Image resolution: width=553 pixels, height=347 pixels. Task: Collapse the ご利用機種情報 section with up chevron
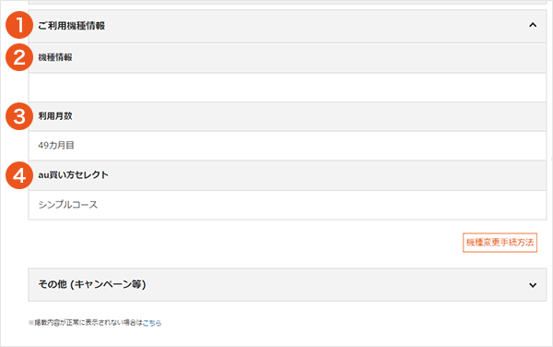point(533,25)
